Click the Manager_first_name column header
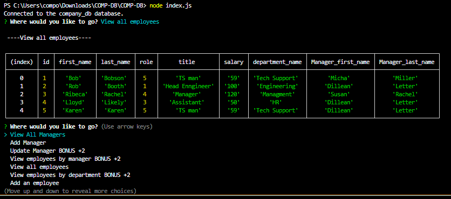 click(x=340, y=62)
